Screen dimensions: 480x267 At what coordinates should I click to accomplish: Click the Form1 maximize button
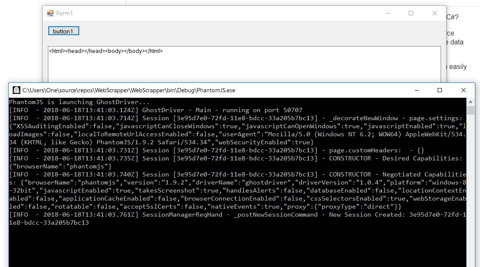tap(411, 13)
